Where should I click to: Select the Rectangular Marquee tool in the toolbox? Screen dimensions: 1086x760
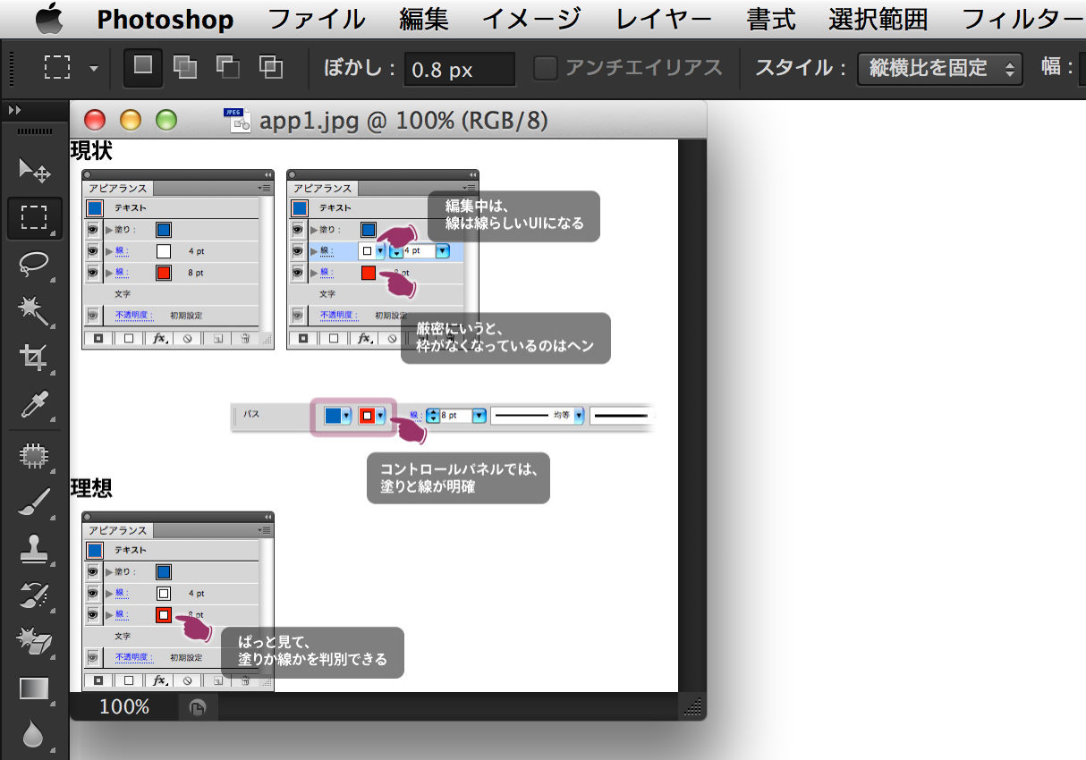tap(34, 217)
